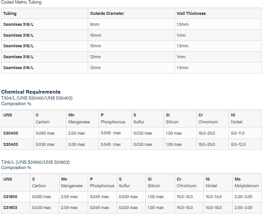This screenshot has height=214, width=262.
Task: Click the Outside Diameter column header
Action: click(x=131, y=14)
